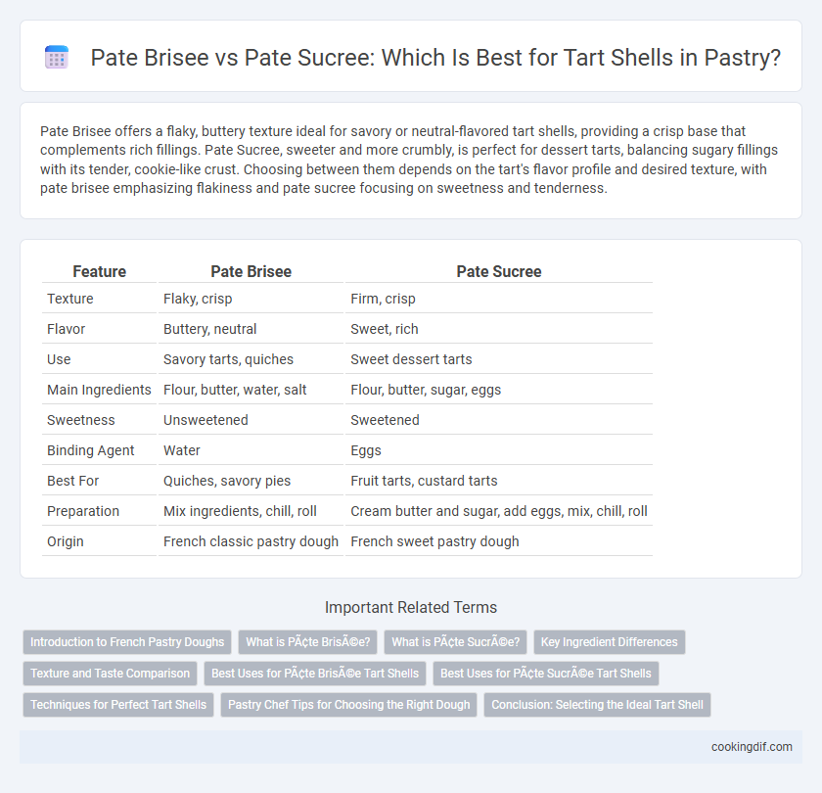This screenshot has width=822, height=793.
Task: Click the page title heading text
Action: pos(435,57)
